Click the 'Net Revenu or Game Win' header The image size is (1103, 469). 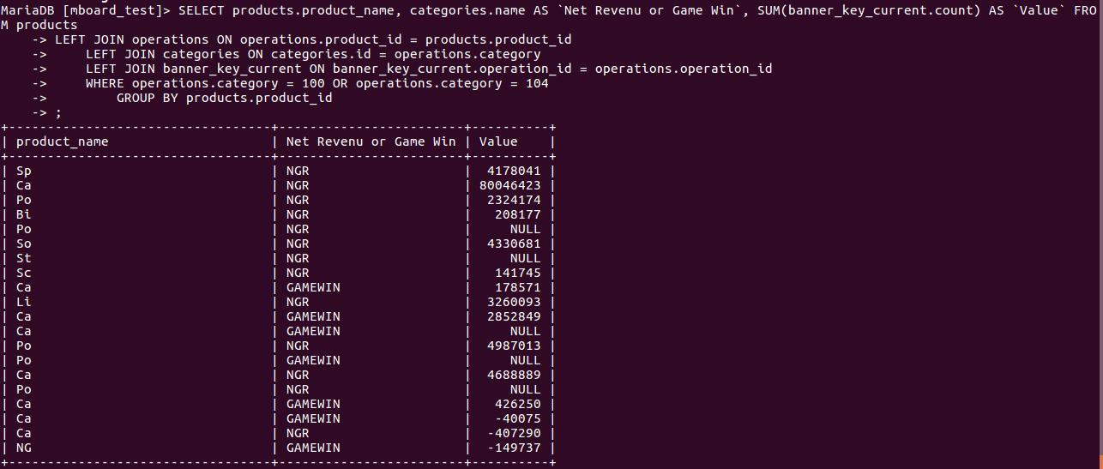(371, 141)
